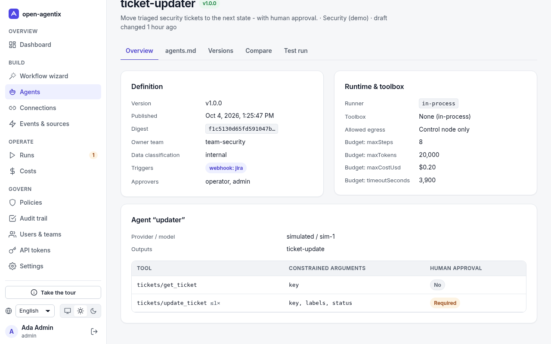
Task: Click the Dashboard grid icon
Action: [12, 45]
